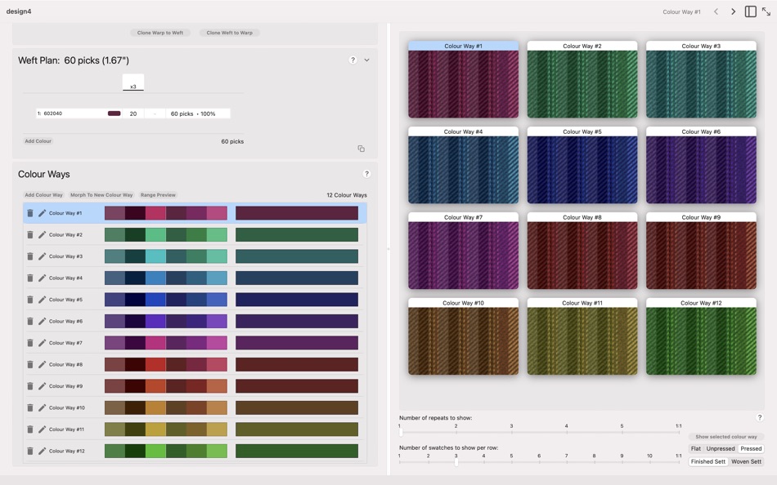
Task: Click Clone Weft to Warp button
Action: point(230,33)
